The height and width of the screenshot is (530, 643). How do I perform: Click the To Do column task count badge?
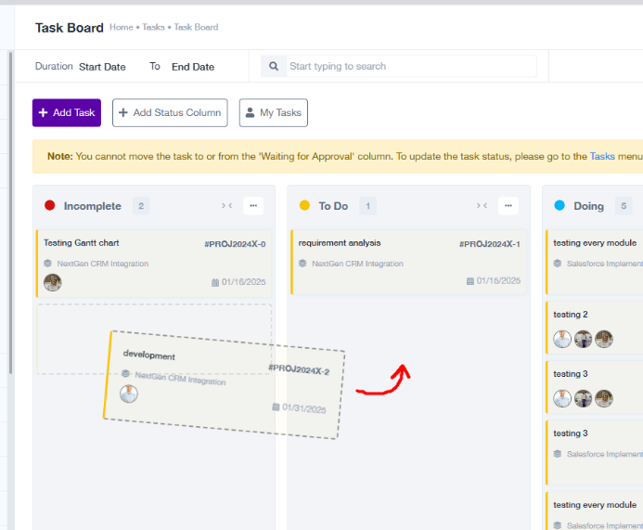pyautogui.click(x=367, y=206)
